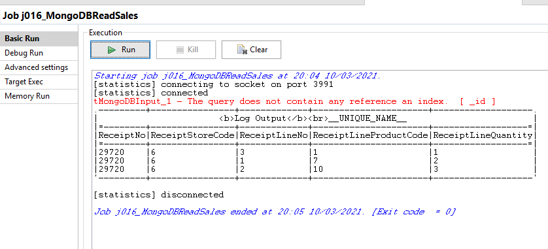Screen dimensions: 548x249
Task: Click the Execution group label
Action: (105, 33)
